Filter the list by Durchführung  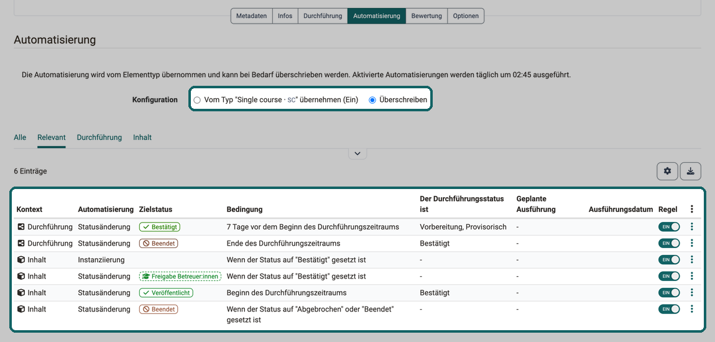[99, 137]
